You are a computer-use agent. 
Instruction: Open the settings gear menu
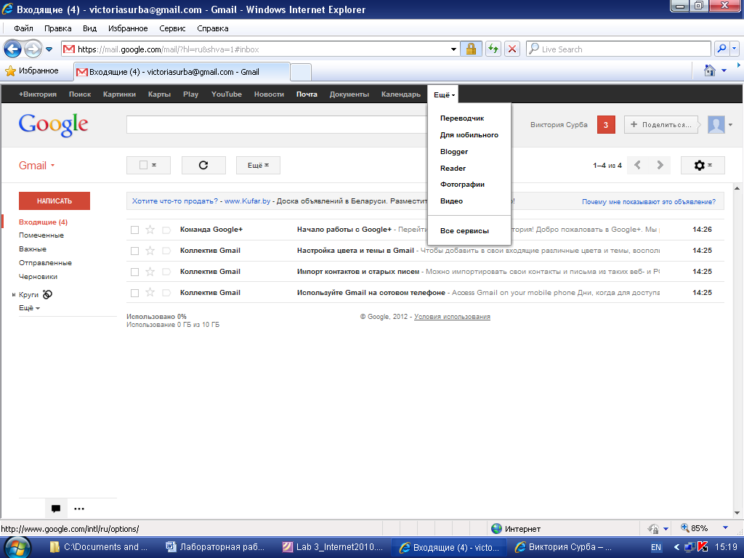point(703,165)
